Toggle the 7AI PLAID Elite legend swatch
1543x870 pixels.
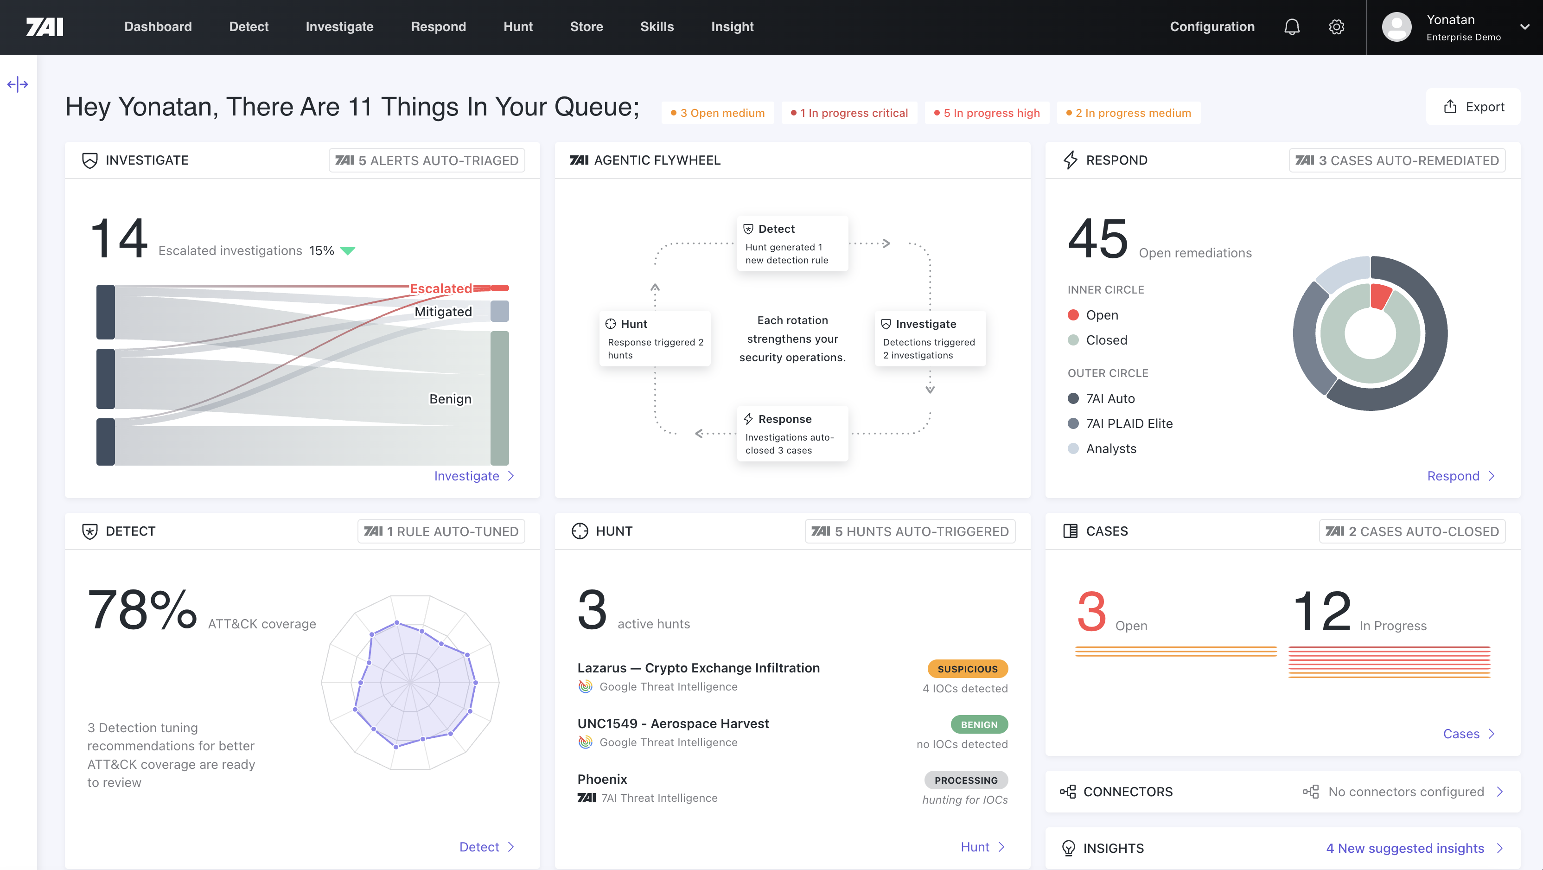(x=1073, y=423)
